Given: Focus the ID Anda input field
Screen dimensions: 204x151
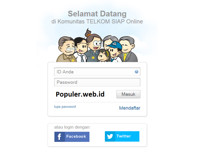Looking at the screenshot, I should [97, 72].
